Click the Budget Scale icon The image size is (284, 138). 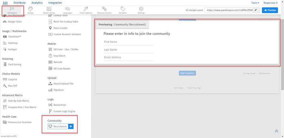tap(5, 22)
